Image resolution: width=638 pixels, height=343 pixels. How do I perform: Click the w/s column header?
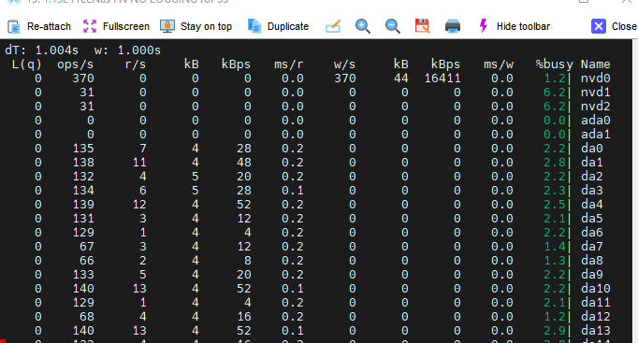tap(344, 64)
